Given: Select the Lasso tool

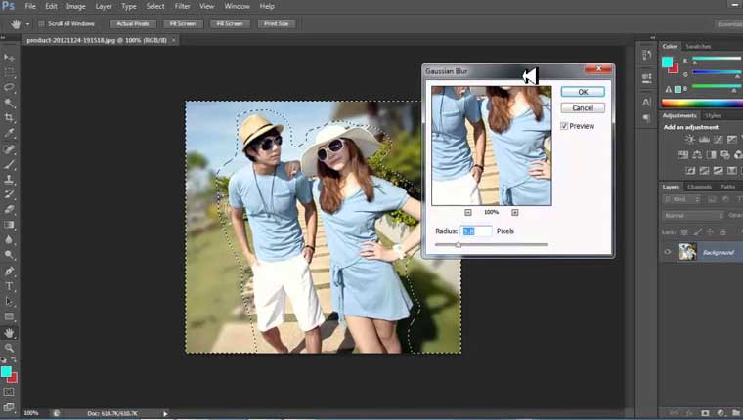Looking at the screenshot, I should (x=10, y=87).
